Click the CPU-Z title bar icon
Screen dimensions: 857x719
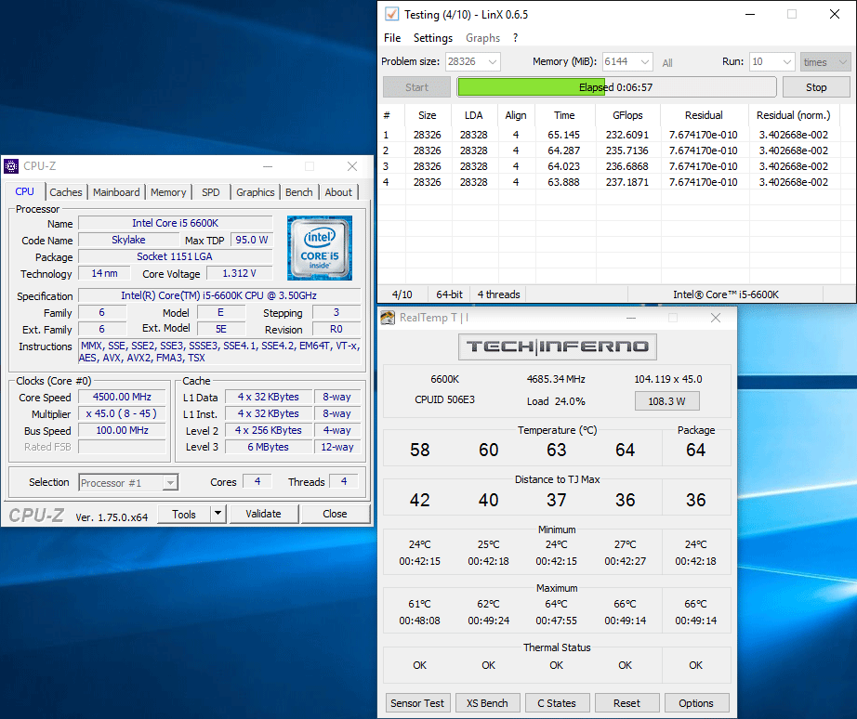[x=11, y=166]
